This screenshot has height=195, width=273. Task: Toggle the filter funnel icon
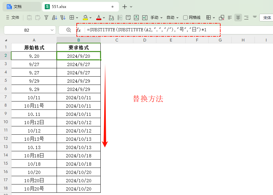point(46,18)
